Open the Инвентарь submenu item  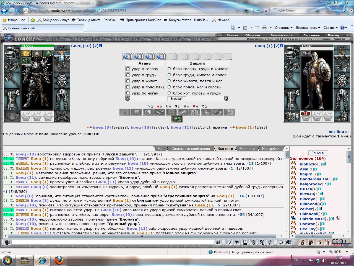pyautogui.click(x=256, y=39)
